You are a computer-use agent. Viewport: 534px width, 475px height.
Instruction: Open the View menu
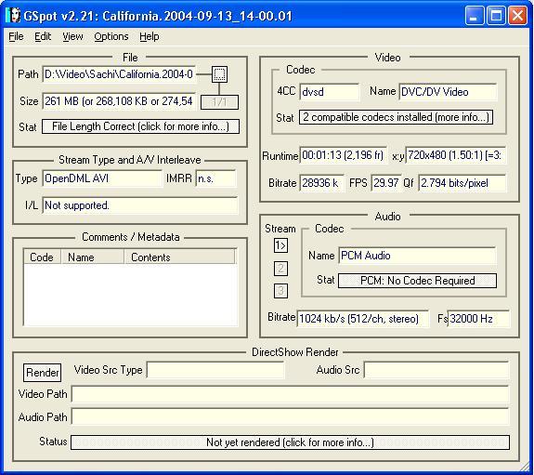[72, 36]
